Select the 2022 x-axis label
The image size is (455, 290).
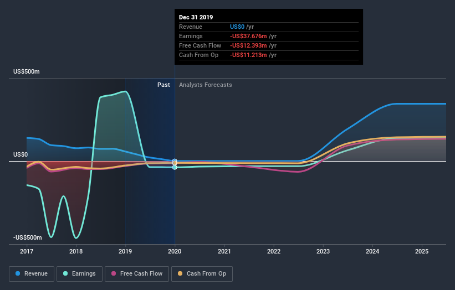[274, 251]
